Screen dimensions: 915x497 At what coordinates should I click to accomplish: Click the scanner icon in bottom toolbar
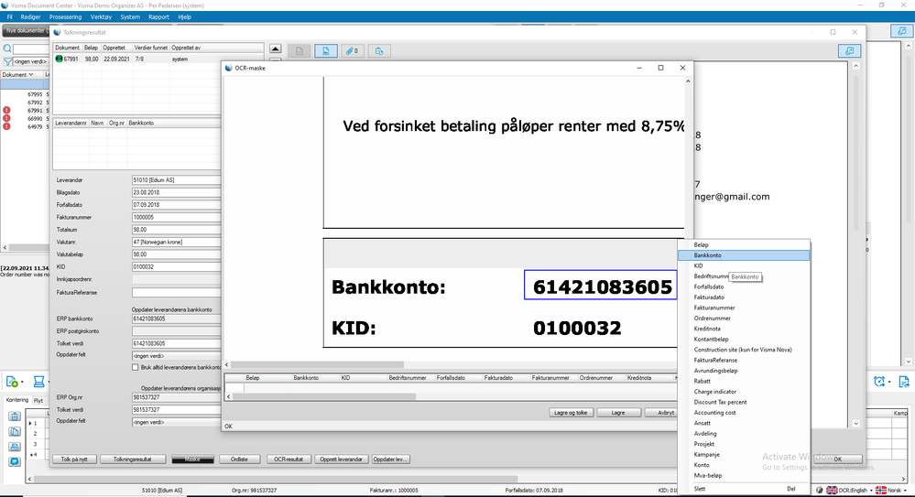coord(38,382)
